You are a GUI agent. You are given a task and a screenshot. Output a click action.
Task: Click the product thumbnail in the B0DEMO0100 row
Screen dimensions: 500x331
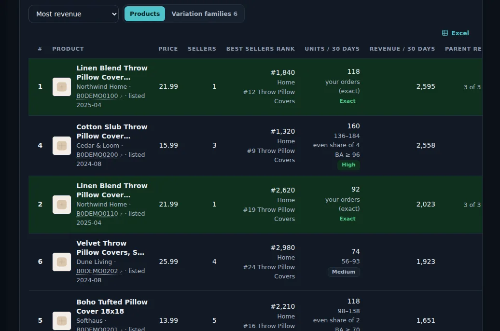pos(62,87)
